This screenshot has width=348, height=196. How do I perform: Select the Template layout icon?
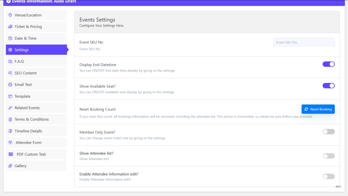tap(10, 96)
